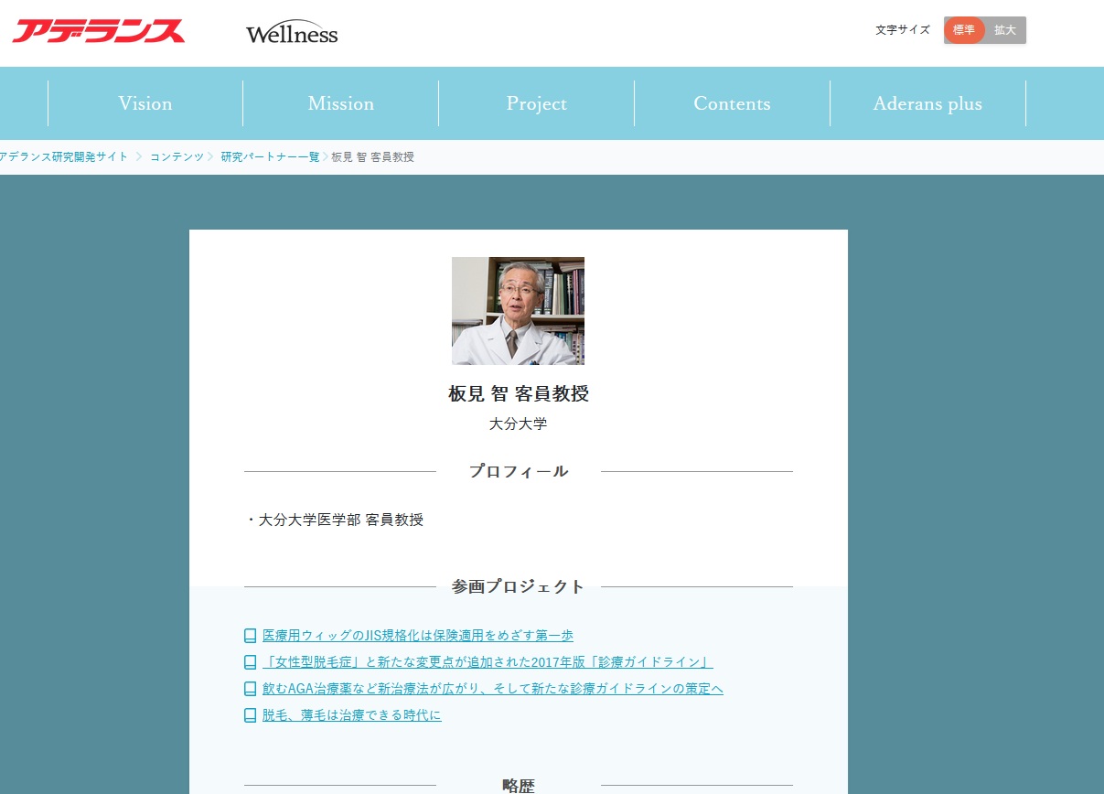Open 「女性型脱毛症」 2017年版 guideline link
This screenshot has width=1104, height=794.
click(x=487, y=662)
